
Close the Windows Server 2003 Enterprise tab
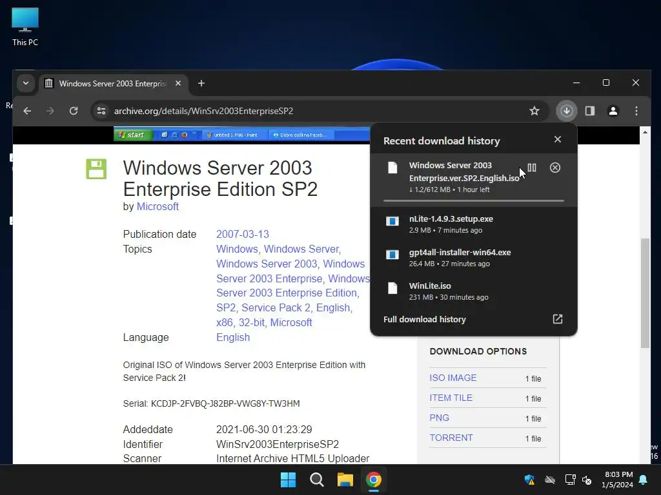coord(178,83)
